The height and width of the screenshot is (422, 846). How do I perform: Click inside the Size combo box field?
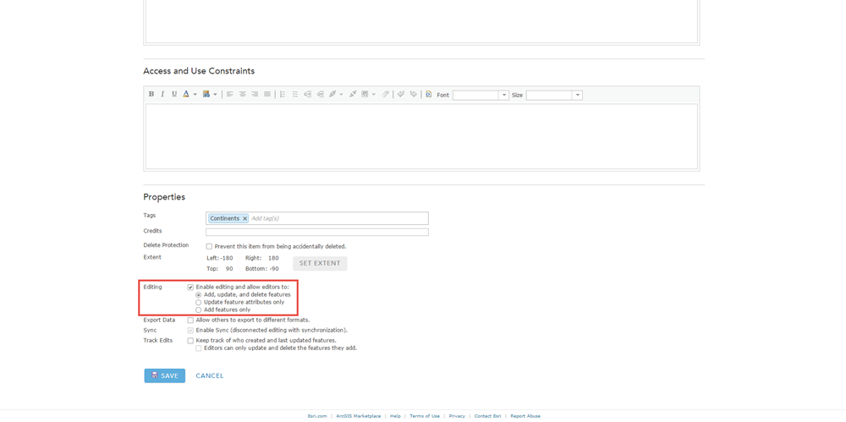[x=550, y=95]
